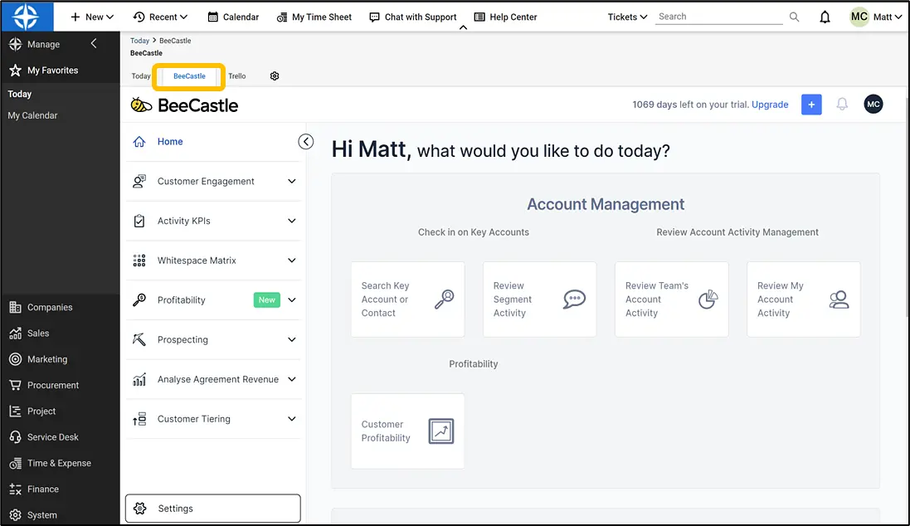Click the Settings button
The image size is (910, 526).
213,509
